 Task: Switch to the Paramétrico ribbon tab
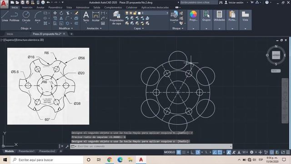click(55, 7)
